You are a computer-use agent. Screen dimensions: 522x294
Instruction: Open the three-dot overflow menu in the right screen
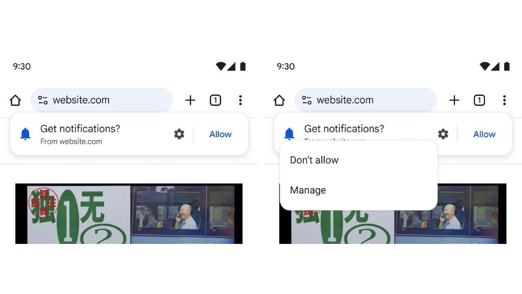(504, 100)
